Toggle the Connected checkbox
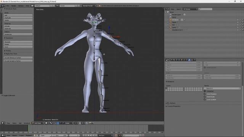The height and width of the screenshot is (137, 244). pyautogui.click(x=205, y=91)
